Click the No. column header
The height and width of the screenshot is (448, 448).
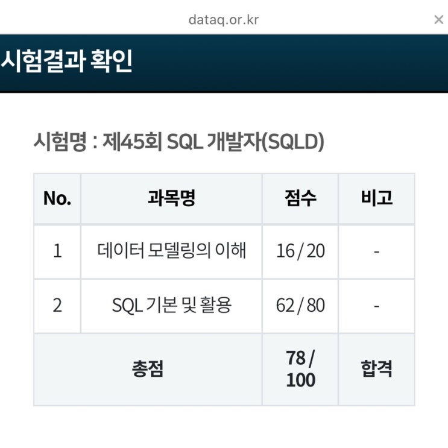(x=57, y=198)
